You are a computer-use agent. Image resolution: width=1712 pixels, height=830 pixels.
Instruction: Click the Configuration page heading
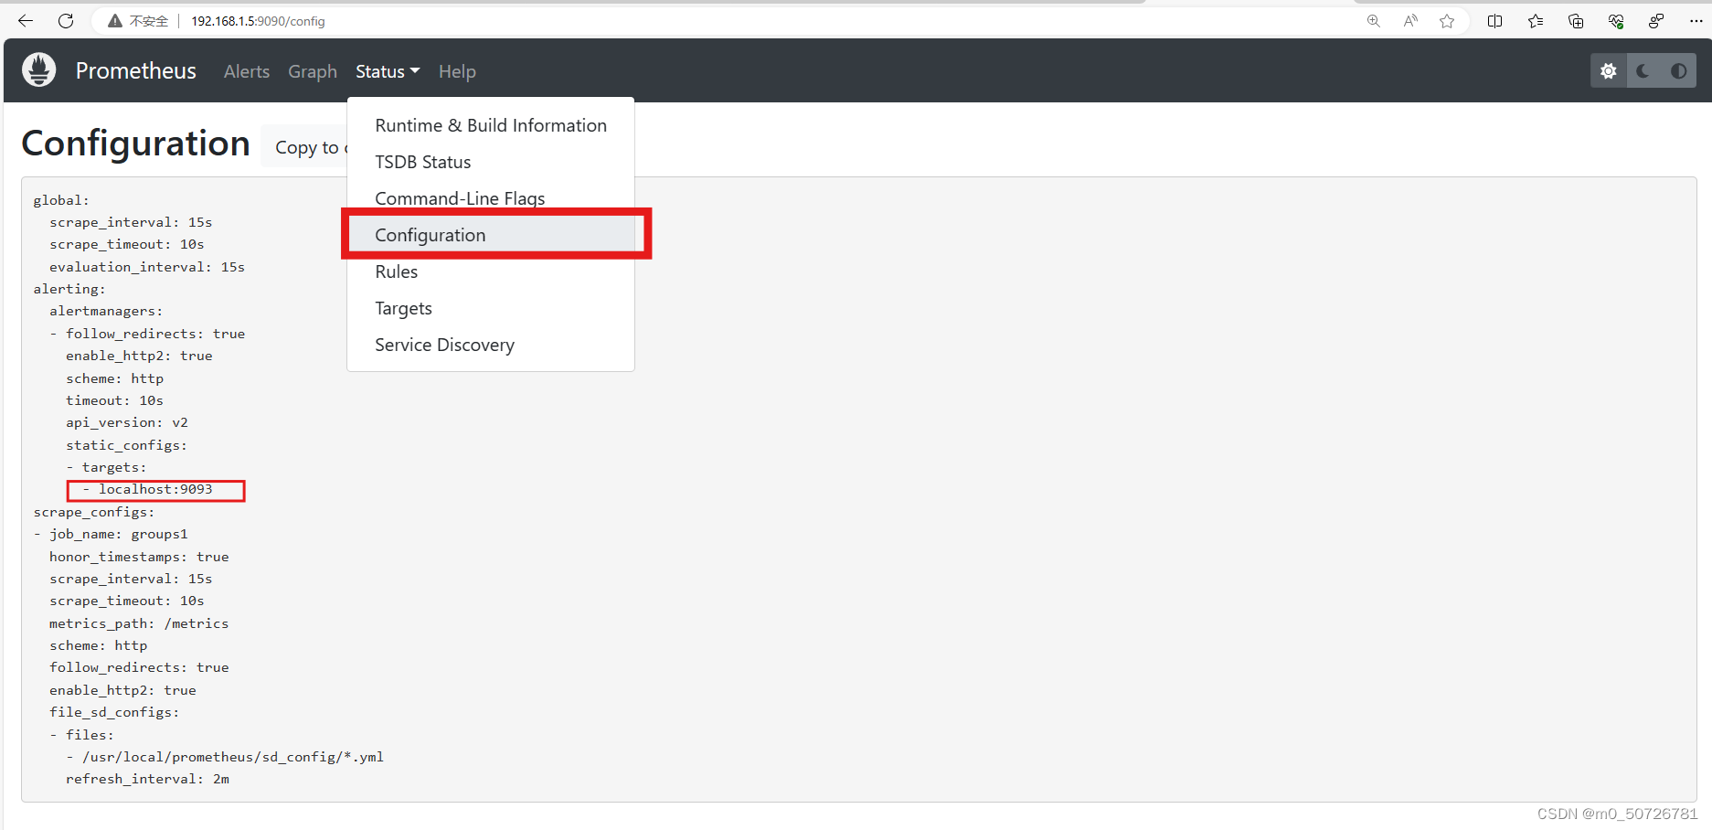[x=135, y=144]
